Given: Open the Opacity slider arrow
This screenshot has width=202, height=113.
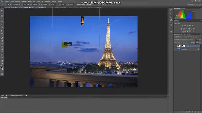Looking at the screenshot, I should point(200,40).
